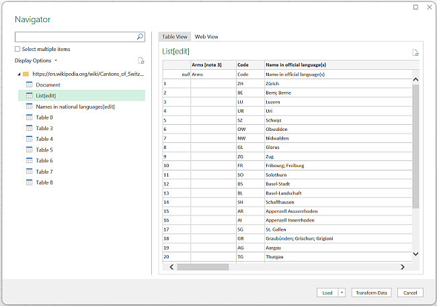This screenshot has height=306, width=437.
Task: Click the Transform Data button
Action: 371,293
